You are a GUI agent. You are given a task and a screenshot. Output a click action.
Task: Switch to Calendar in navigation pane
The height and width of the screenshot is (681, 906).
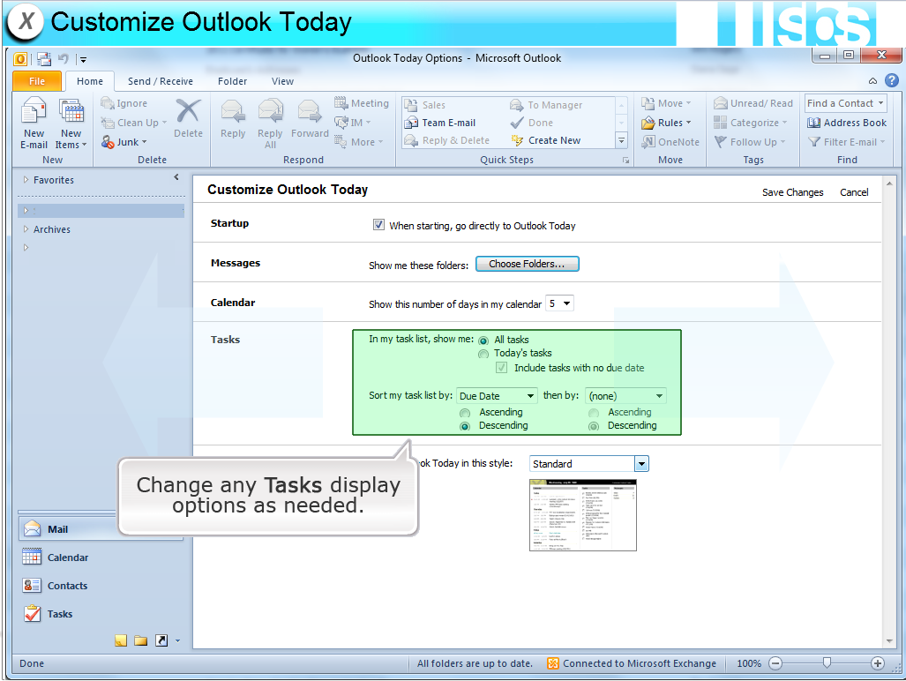pyautogui.click(x=101, y=558)
